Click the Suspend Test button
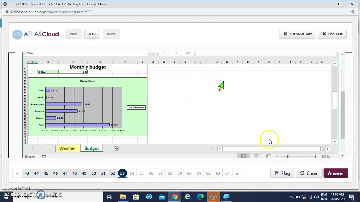The width and height of the screenshot is (360, 202). [x=298, y=34]
